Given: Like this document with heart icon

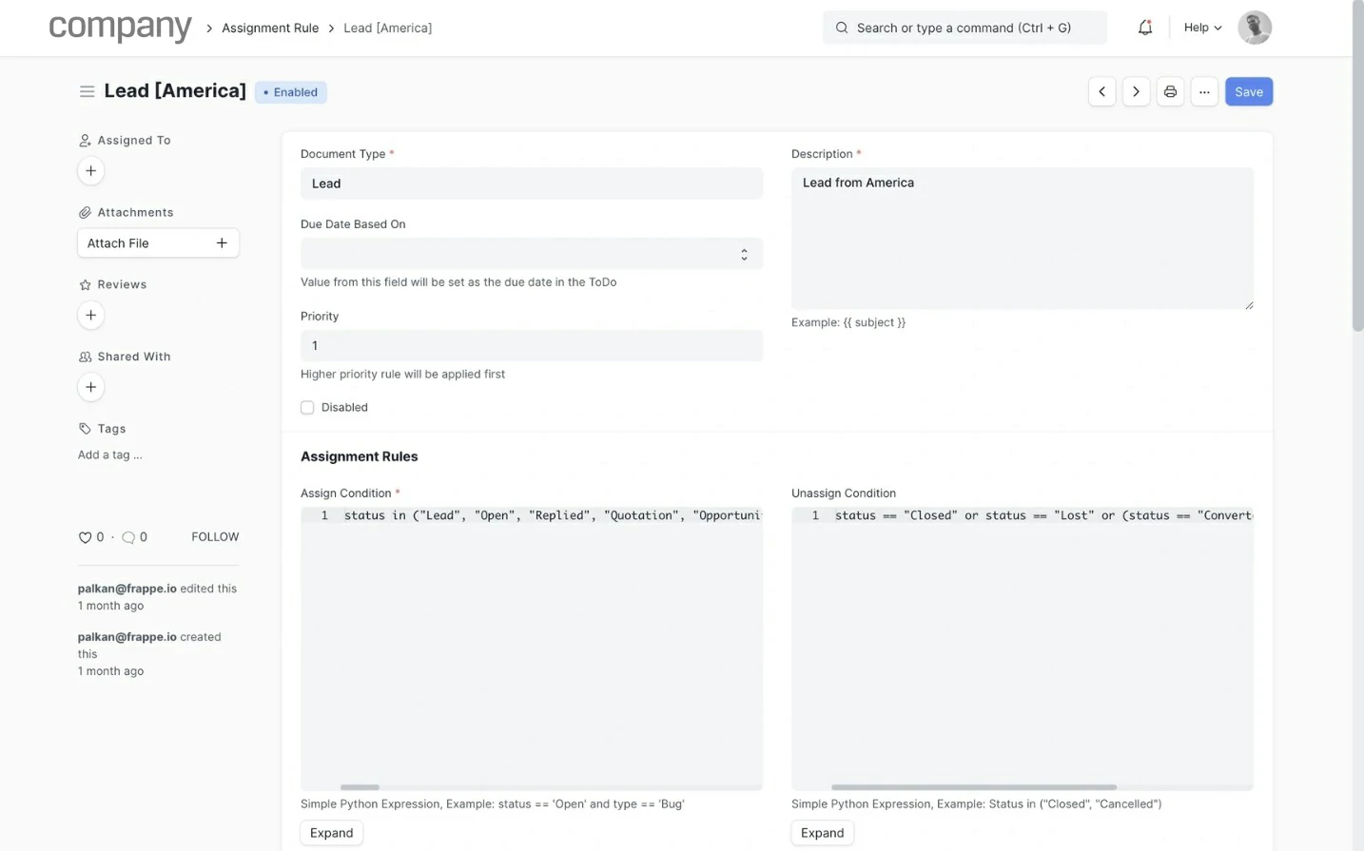Looking at the screenshot, I should click(x=85, y=537).
